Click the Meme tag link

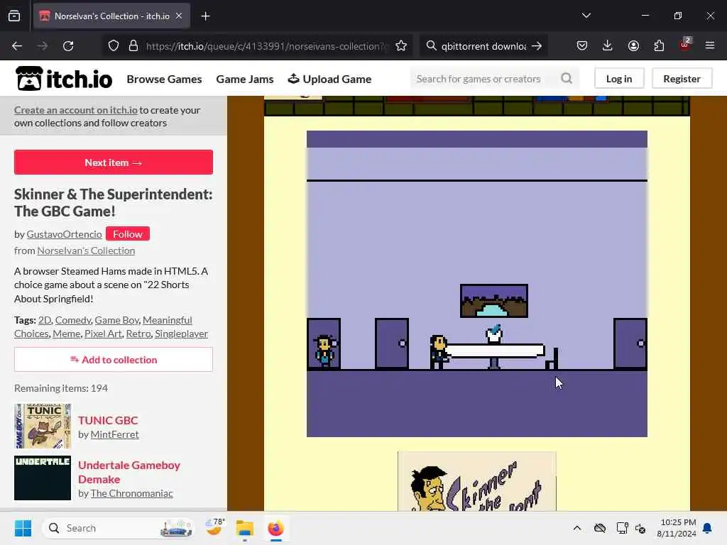pos(66,334)
